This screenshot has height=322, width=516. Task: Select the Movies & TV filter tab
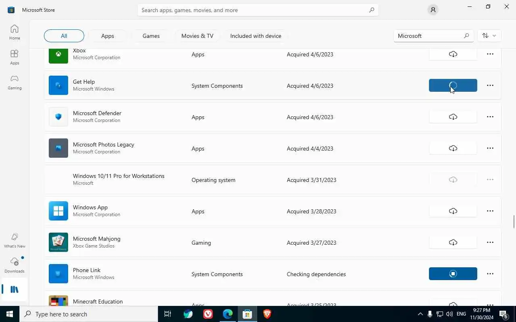[x=197, y=36]
